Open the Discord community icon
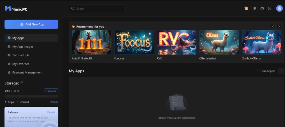This screenshot has height=127, width=285. (x=262, y=8)
